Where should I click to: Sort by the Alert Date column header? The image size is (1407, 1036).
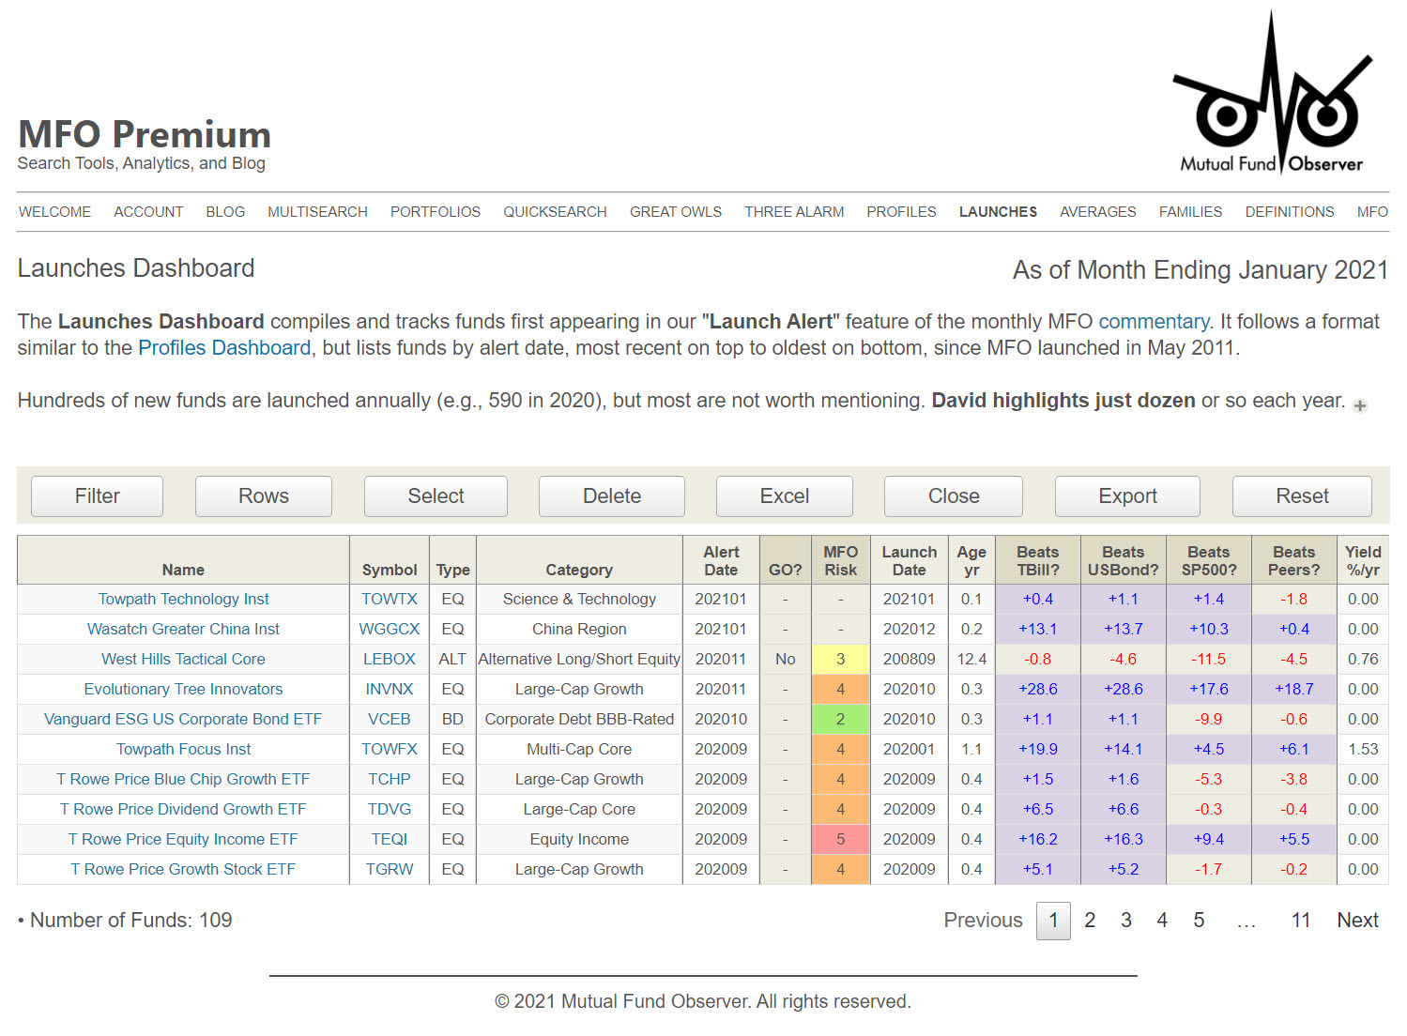pyautogui.click(x=721, y=560)
